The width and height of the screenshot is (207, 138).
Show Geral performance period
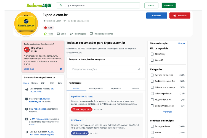pos(60,83)
